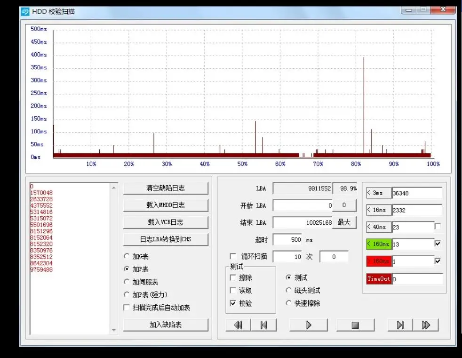Screen dimensions: 462x358
Task: Select the 磁头测试 radio button
Action: 288,290
